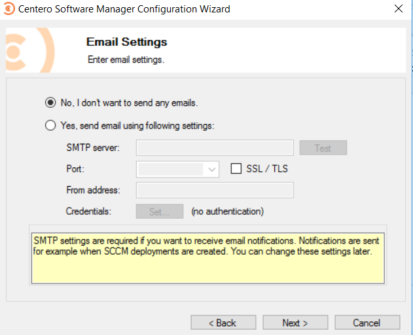
Task: Proceed with the Next > button
Action: 295,323
